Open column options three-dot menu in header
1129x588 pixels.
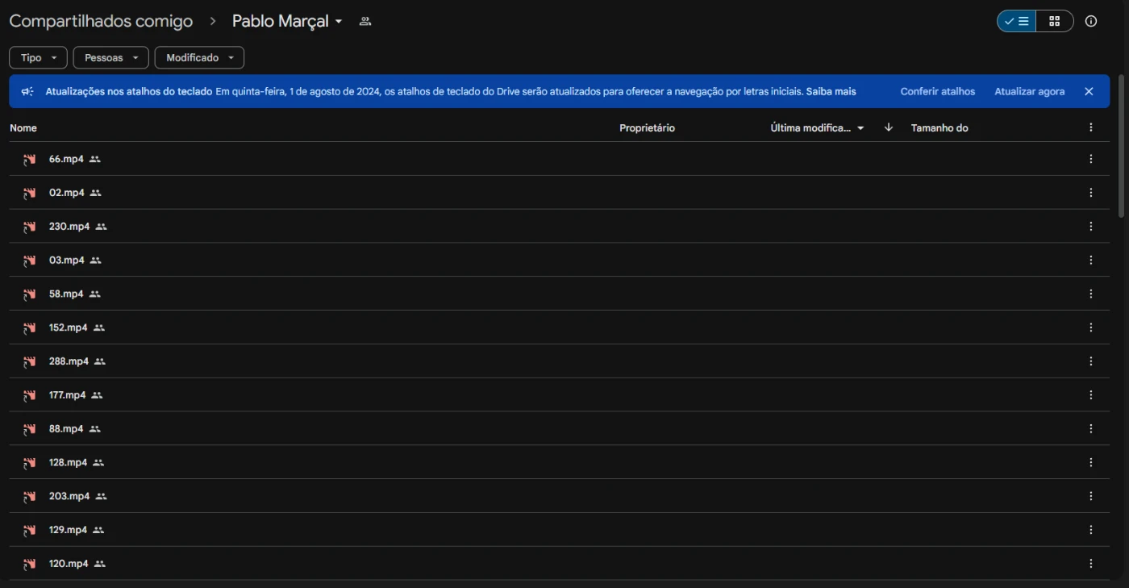1090,127
